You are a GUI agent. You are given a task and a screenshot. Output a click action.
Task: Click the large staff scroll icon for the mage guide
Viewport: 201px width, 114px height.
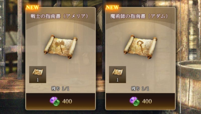140,47
